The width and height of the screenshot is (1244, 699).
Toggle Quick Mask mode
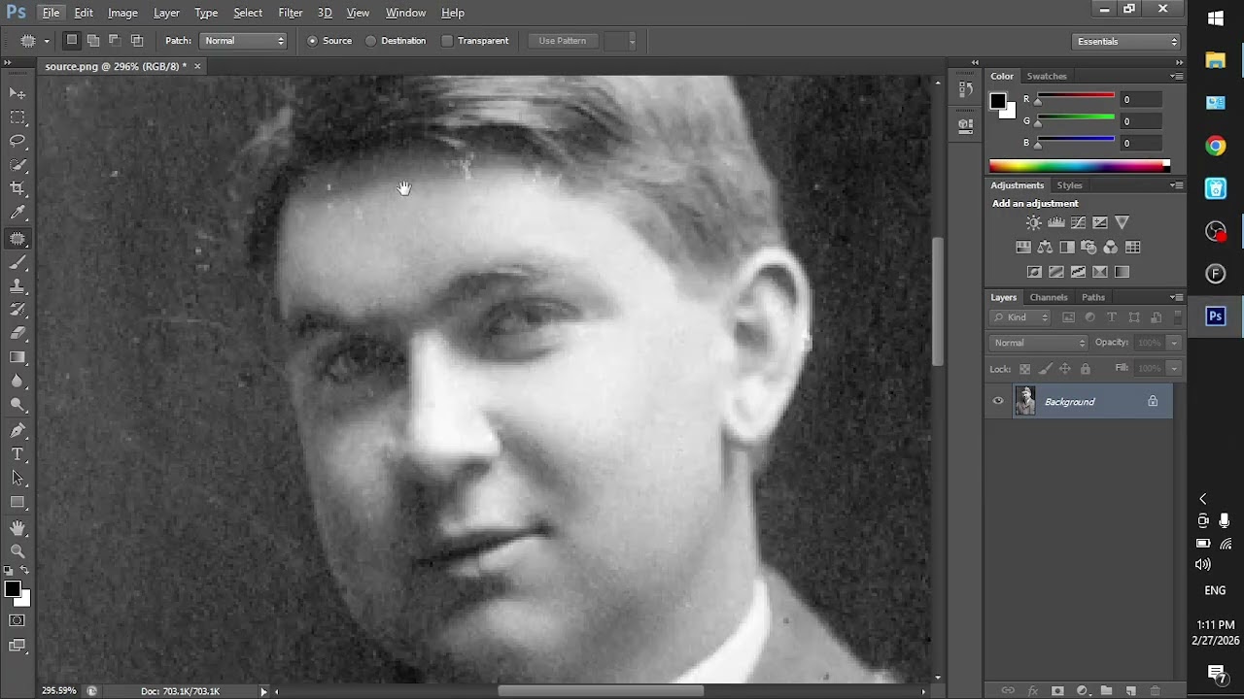click(x=17, y=620)
